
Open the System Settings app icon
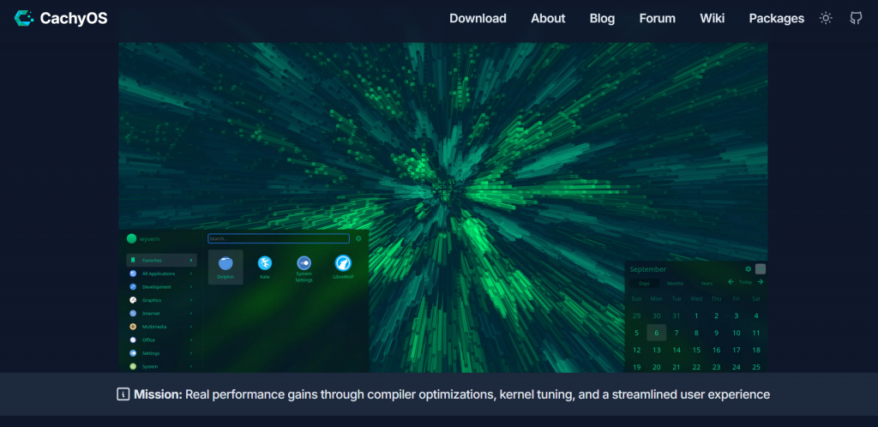pyautogui.click(x=304, y=263)
